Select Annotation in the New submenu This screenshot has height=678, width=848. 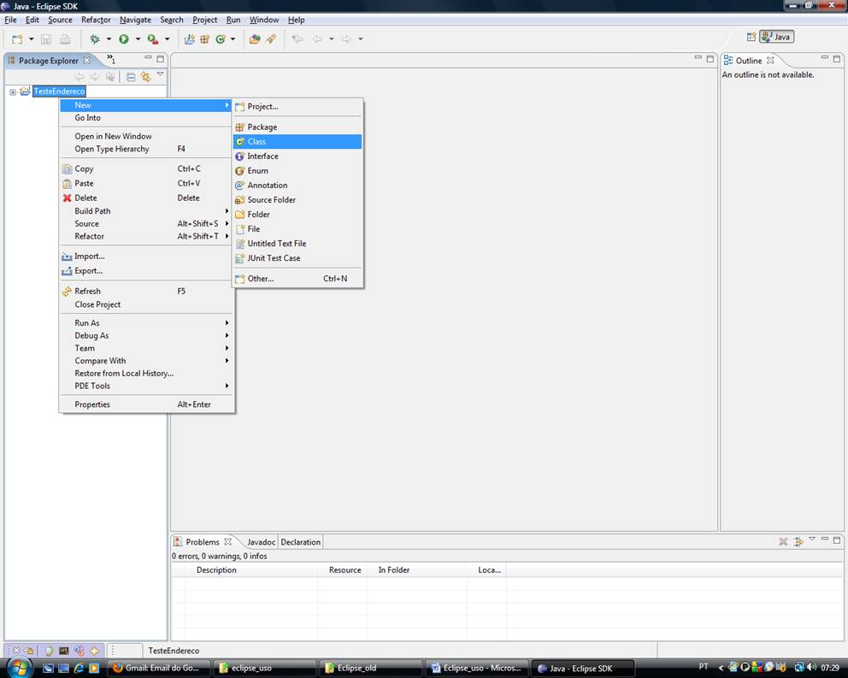[x=297, y=186]
